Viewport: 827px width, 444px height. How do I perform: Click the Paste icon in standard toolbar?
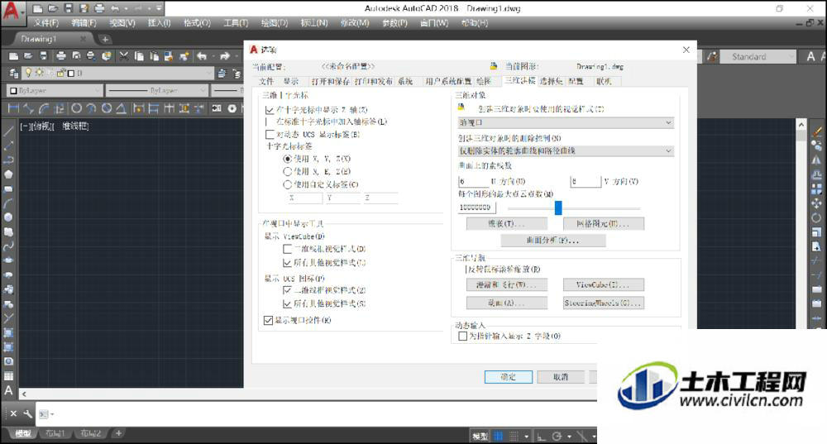coord(154,56)
